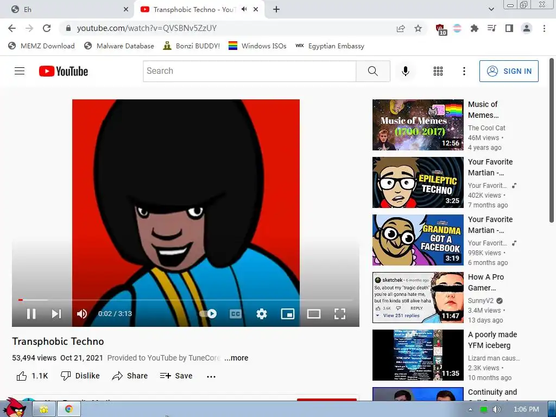Screen dimensions: 556x417
Task: Toggle closed captions CC button
Action: pyautogui.click(x=236, y=314)
